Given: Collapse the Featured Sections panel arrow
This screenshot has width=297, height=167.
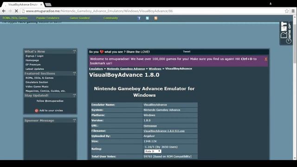Looking at the screenshot, I should click(74, 73).
